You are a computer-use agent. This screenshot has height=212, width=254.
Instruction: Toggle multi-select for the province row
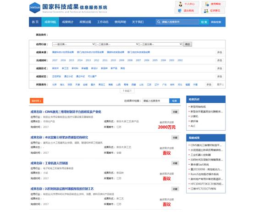pyautogui.click(x=209, y=84)
